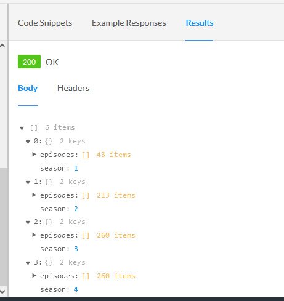Click the vertical scrollbar thumb
This screenshot has height=301, width=284.
(x=4, y=227)
